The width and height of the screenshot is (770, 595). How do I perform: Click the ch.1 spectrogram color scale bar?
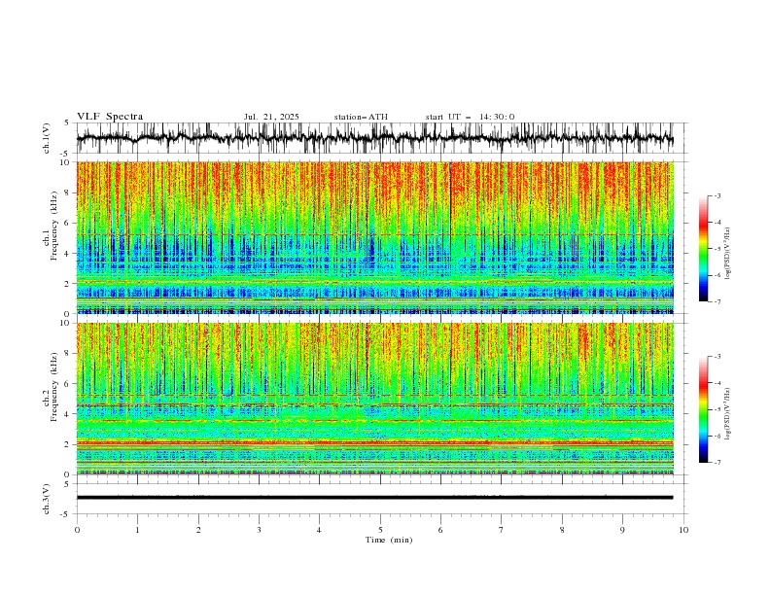[x=703, y=248]
